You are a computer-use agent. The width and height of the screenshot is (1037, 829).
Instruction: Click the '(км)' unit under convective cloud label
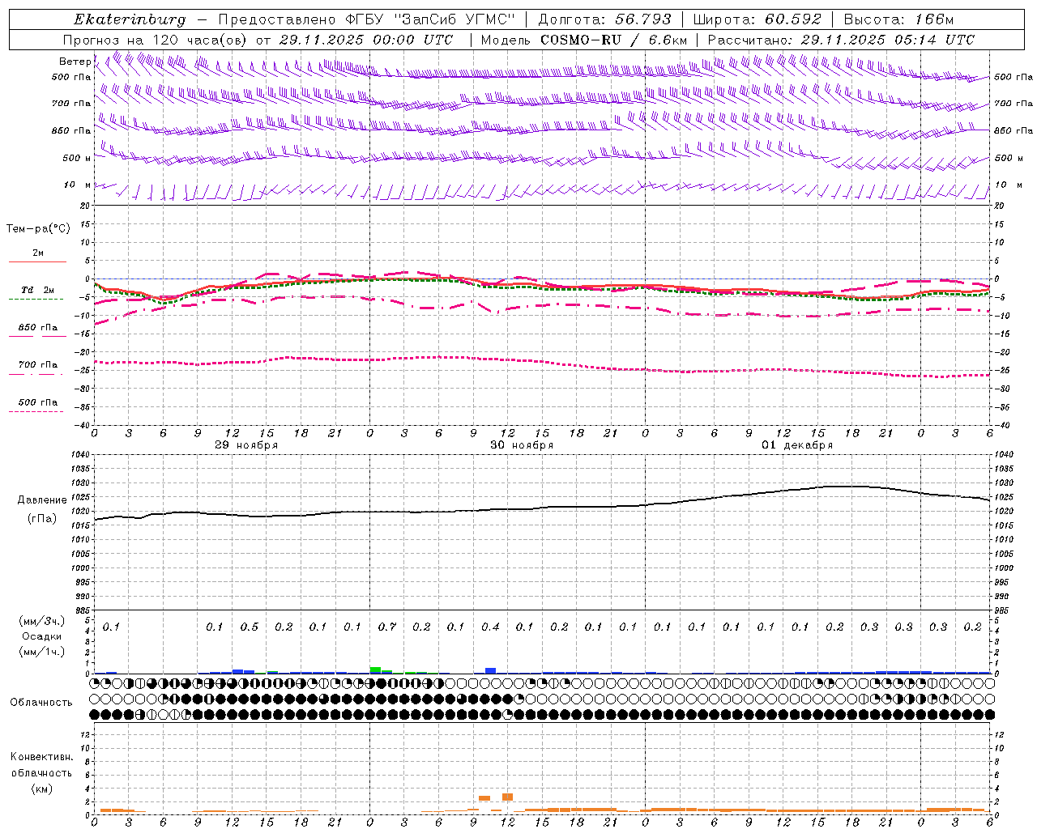[x=41, y=789]
